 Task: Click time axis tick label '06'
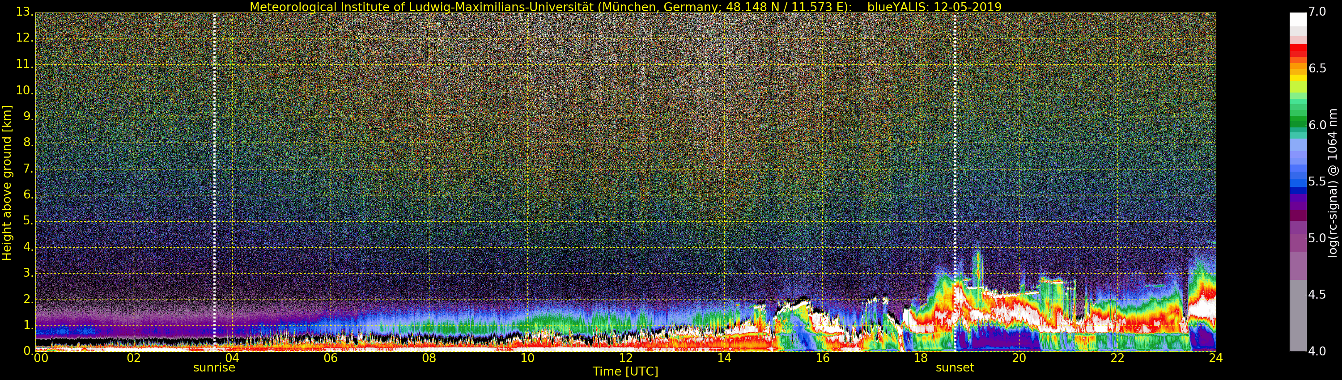(x=331, y=358)
